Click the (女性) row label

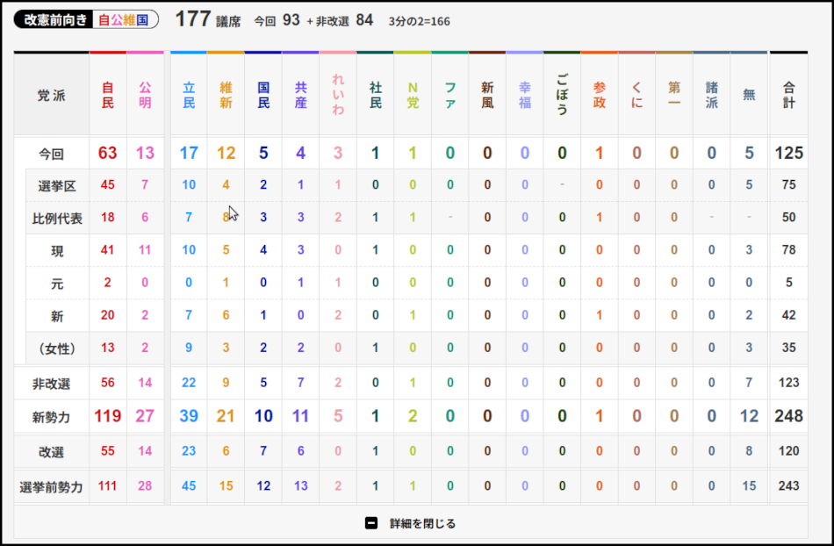[57, 348]
